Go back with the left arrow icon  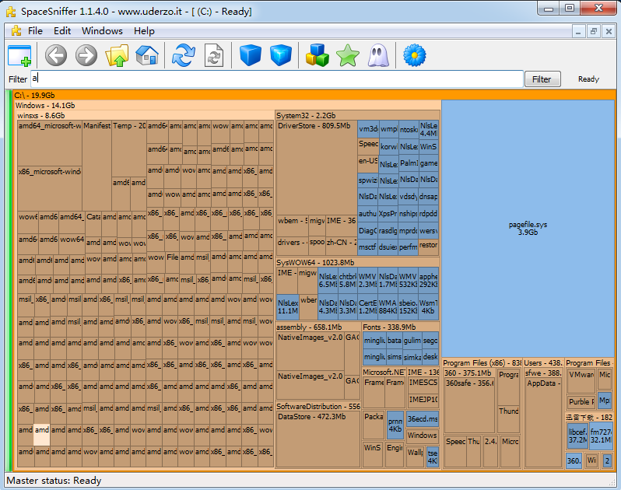pyautogui.click(x=56, y=55)
